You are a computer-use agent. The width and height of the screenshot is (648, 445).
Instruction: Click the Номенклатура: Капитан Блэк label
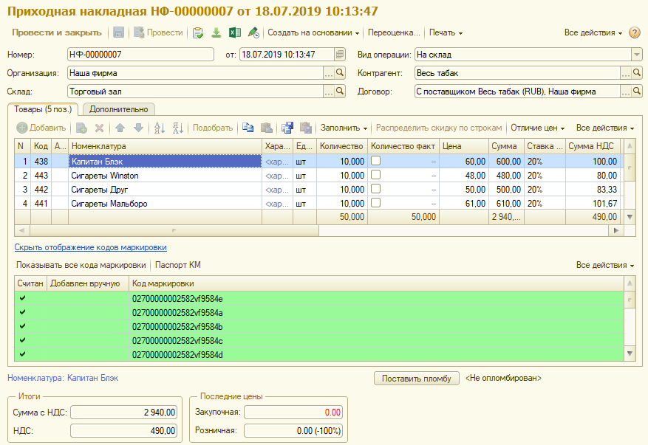63,378
